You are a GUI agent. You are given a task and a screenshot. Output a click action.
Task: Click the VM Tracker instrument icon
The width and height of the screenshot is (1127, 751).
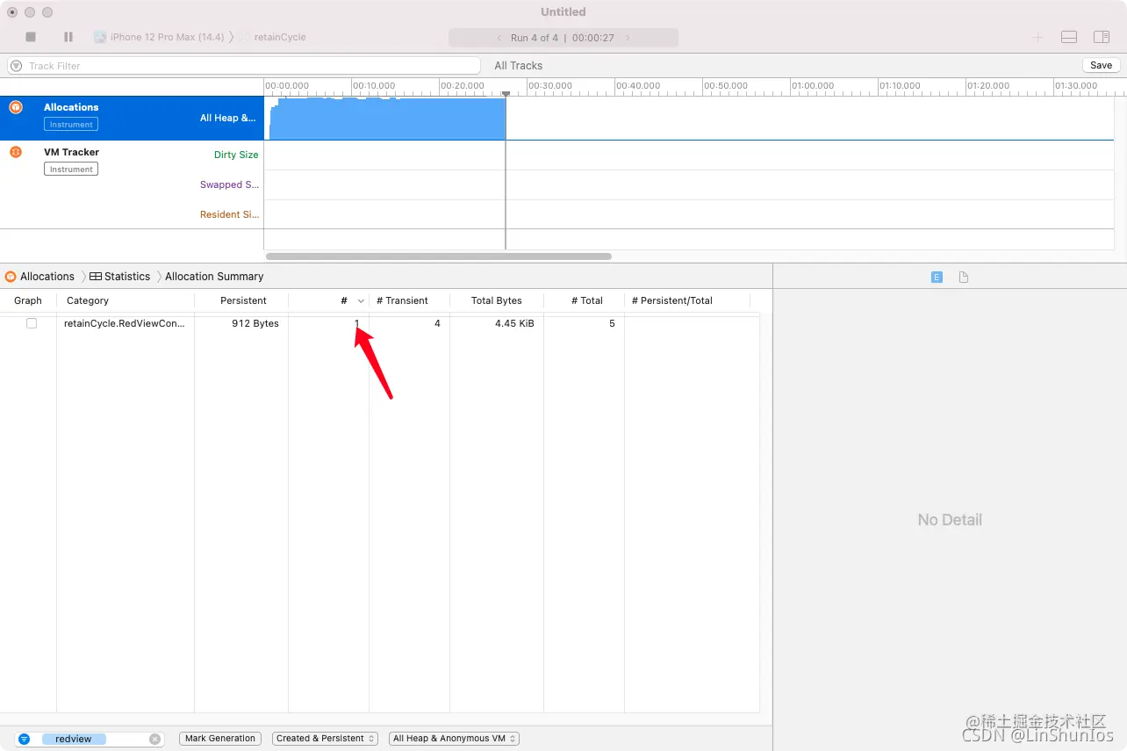(16, 152)
